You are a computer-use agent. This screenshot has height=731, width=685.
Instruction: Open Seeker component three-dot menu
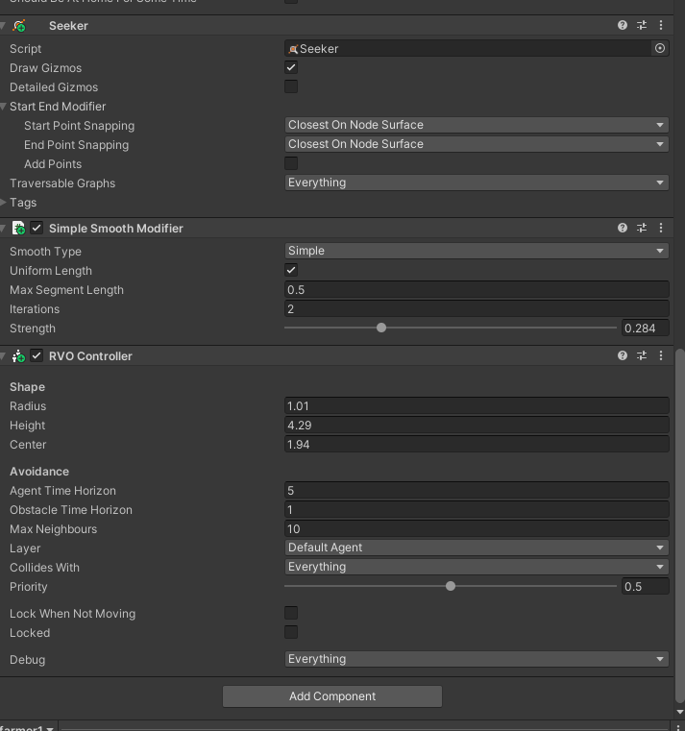(x=661, y=26)
